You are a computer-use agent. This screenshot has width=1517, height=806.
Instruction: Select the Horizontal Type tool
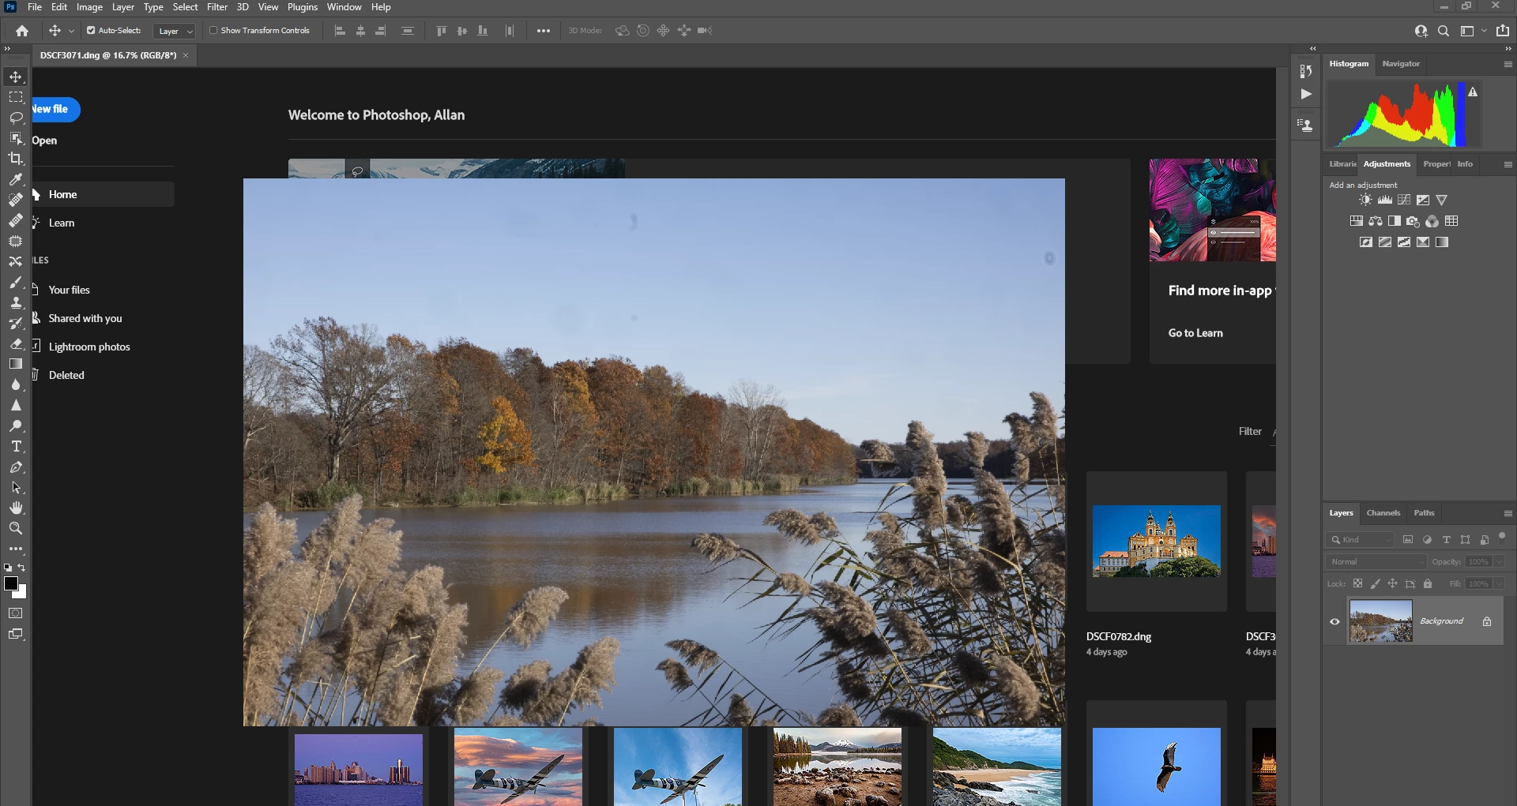(x=16, y=446)
